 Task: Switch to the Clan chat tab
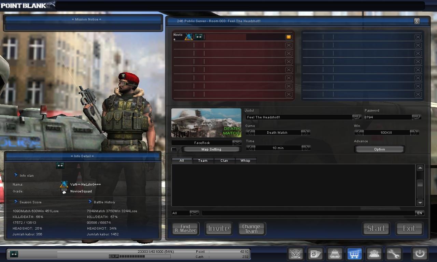224,160
